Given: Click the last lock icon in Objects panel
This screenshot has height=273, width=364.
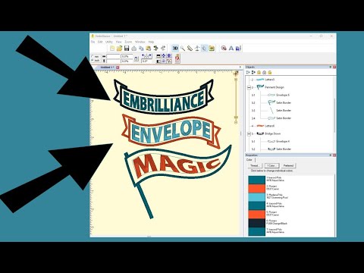Looking at the screenshot, I should (270, 73).
